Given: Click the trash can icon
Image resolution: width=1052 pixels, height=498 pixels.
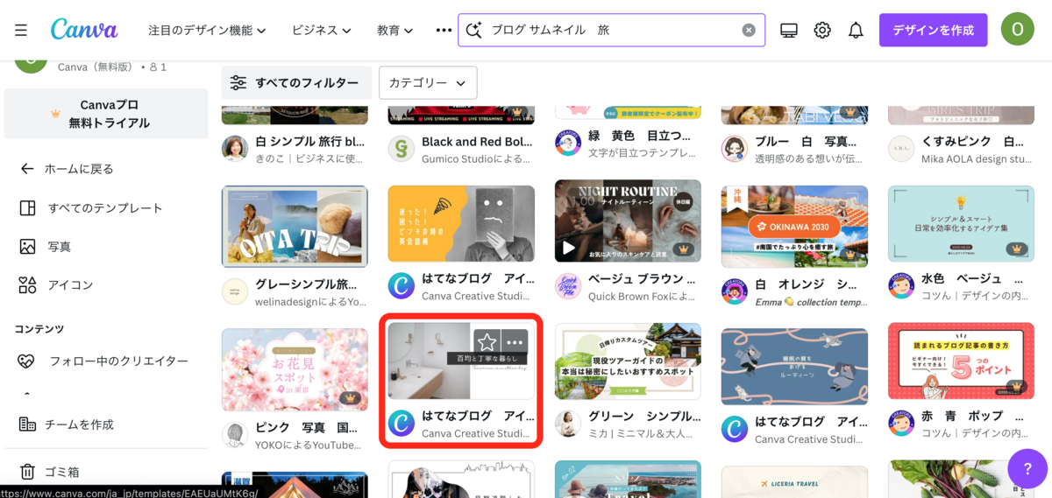Looking at the screenshot, I should click(x=27, y=472).
